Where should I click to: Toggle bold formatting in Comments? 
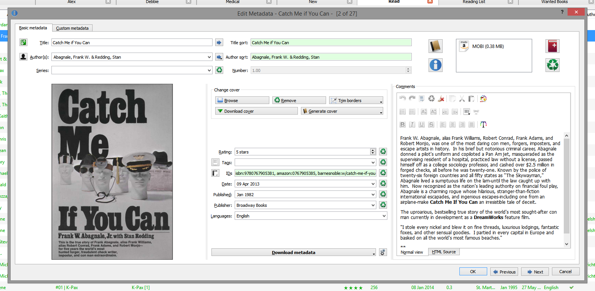point(402,124)
